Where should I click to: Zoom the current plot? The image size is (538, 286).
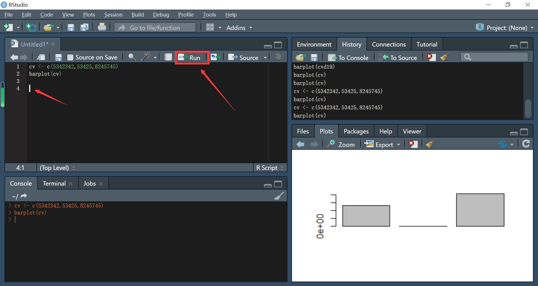(x=342, y=144)
